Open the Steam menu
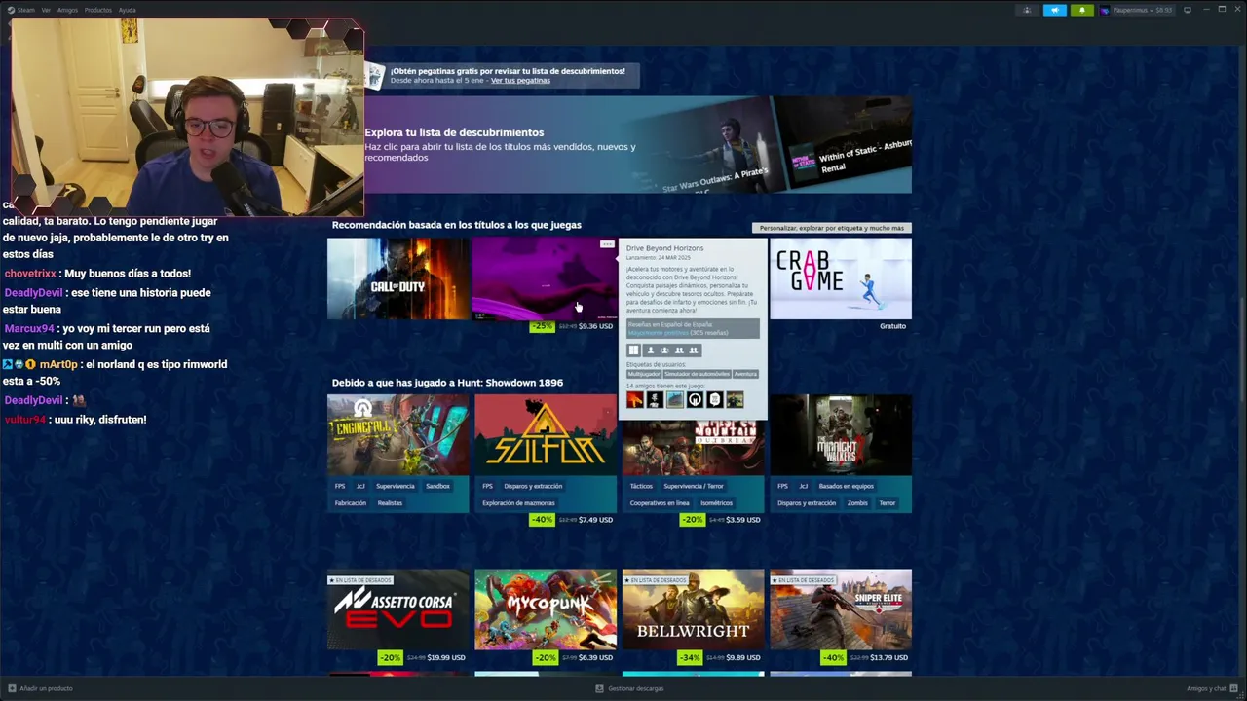 pos(25,10)
